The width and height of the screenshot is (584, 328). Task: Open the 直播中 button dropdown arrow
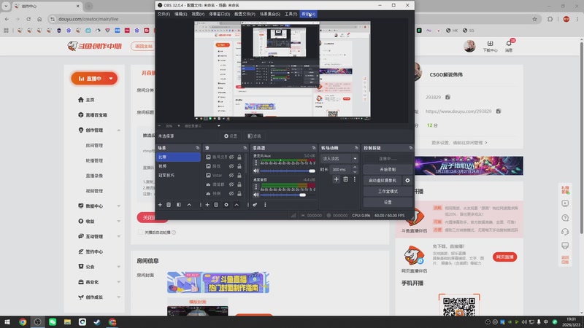click(111, 79)
